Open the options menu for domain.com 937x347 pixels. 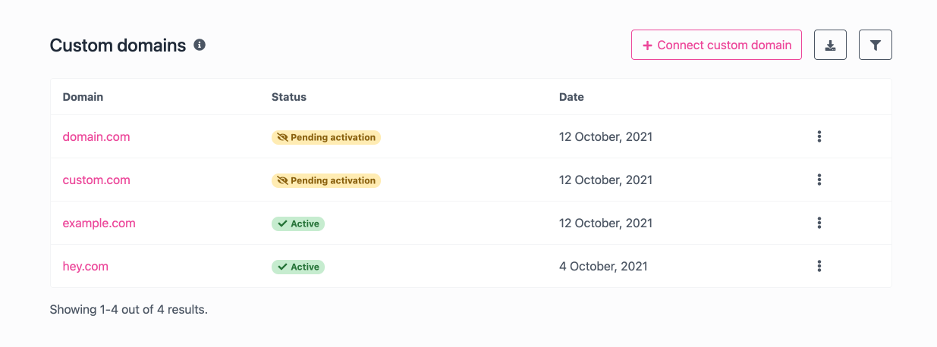(819, 136)
